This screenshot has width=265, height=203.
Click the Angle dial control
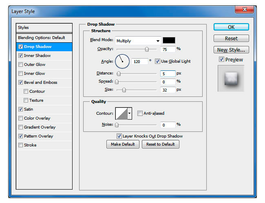click(x=122, y=61)
